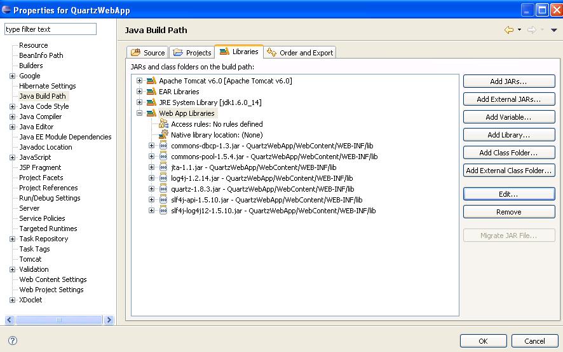The height and width of the screenshot is (352, 563).
Task: Click the Web App Libraries icon
Action: 151,113
